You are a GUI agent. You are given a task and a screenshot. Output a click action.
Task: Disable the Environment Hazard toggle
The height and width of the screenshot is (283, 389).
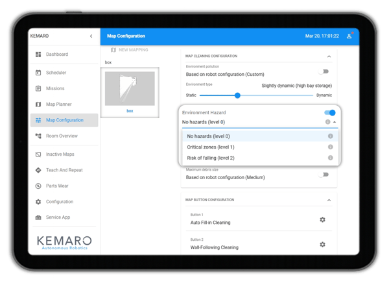(330, 113)
